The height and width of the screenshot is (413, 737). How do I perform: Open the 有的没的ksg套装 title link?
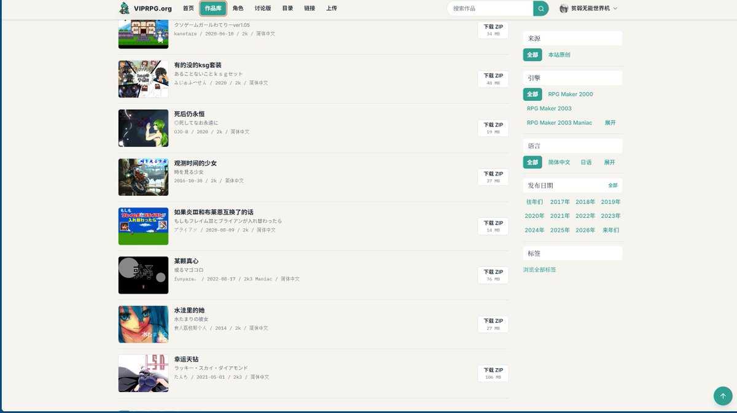click(198, 65)
